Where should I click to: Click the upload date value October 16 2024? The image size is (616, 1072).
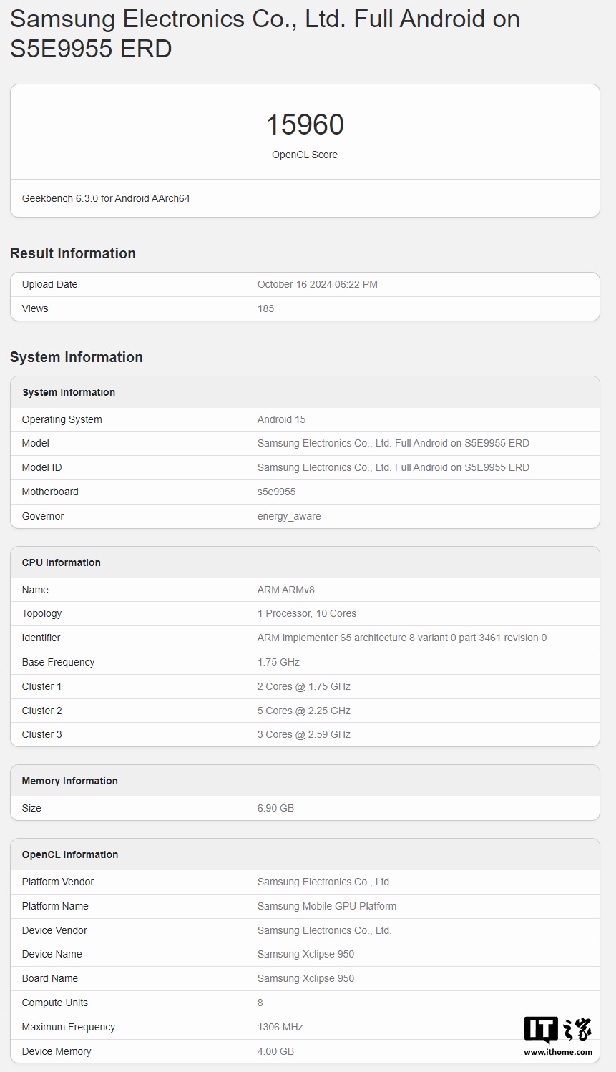pyautogui.click(x=317, y=284)
